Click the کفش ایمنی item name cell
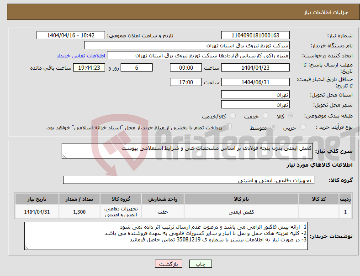 (x=241, y=212)
